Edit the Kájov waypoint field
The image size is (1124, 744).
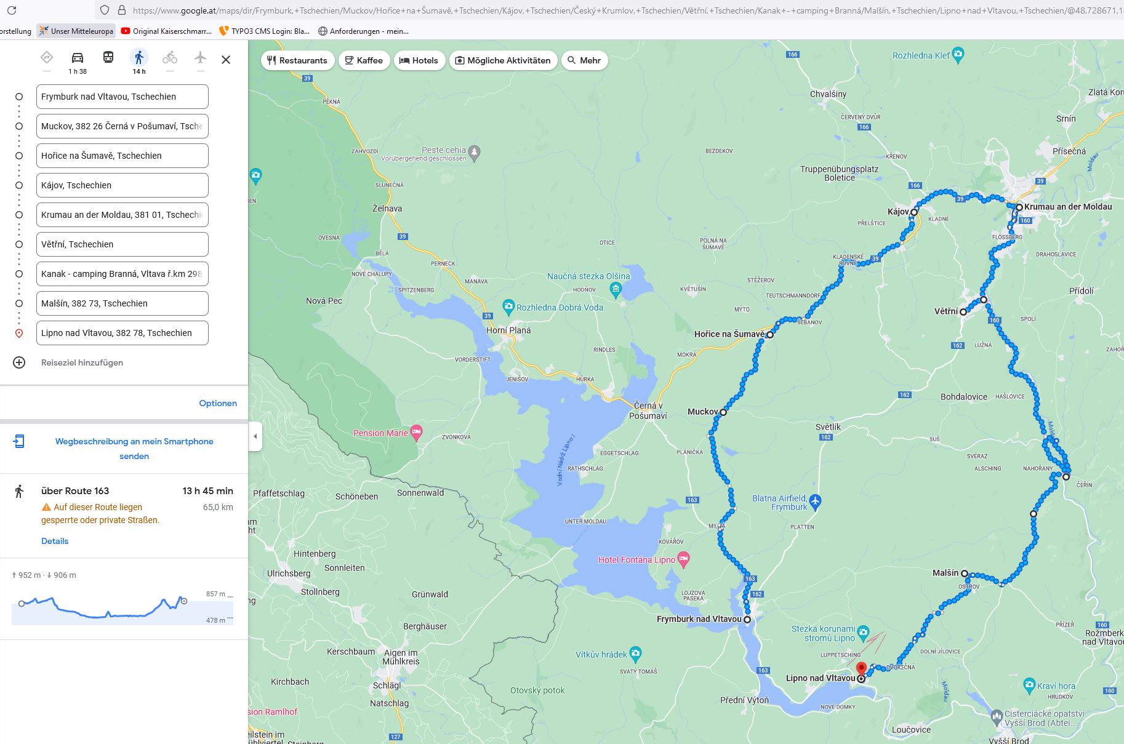click(x=122, y=185)
